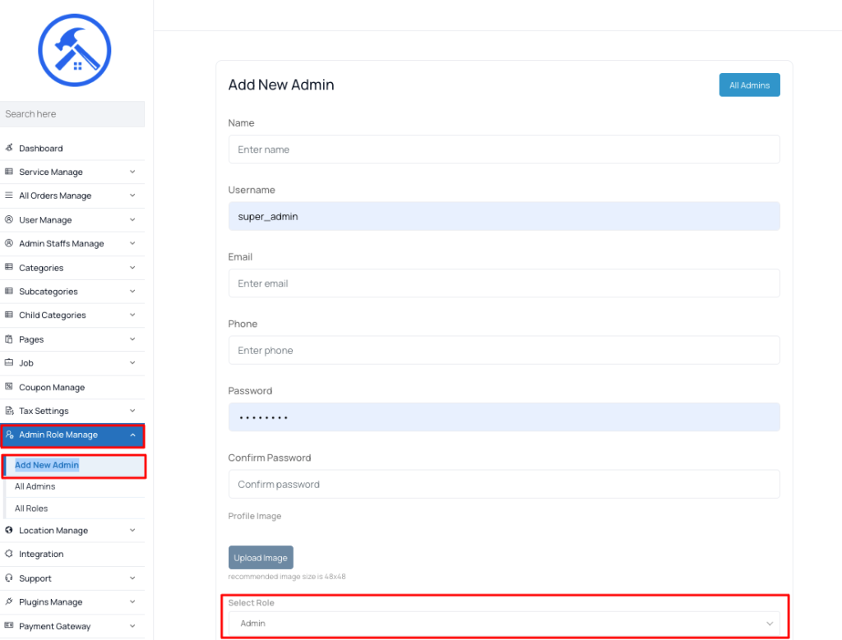Screen dimensions: 842x640
Task: Expand the Subcategories chevron
Action: [132, 291]
